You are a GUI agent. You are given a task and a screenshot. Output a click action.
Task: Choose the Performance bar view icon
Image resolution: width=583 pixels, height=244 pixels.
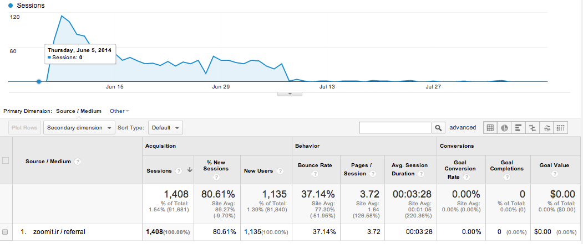[x=519, y=128]
